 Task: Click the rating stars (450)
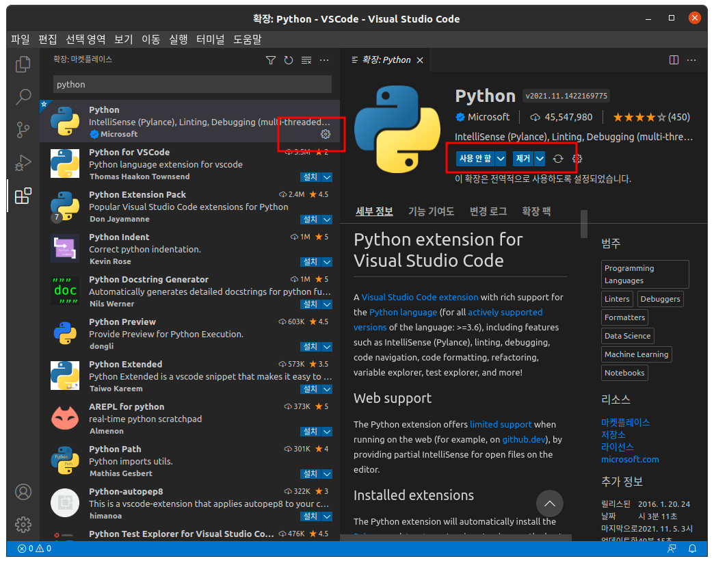click(651, 117)
